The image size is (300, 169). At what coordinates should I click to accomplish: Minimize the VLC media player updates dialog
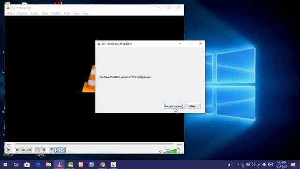coord(180,44)
